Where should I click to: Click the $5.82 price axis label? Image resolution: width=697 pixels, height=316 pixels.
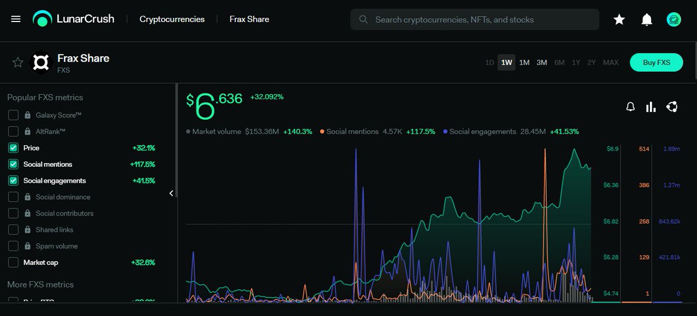click(612, 222)
